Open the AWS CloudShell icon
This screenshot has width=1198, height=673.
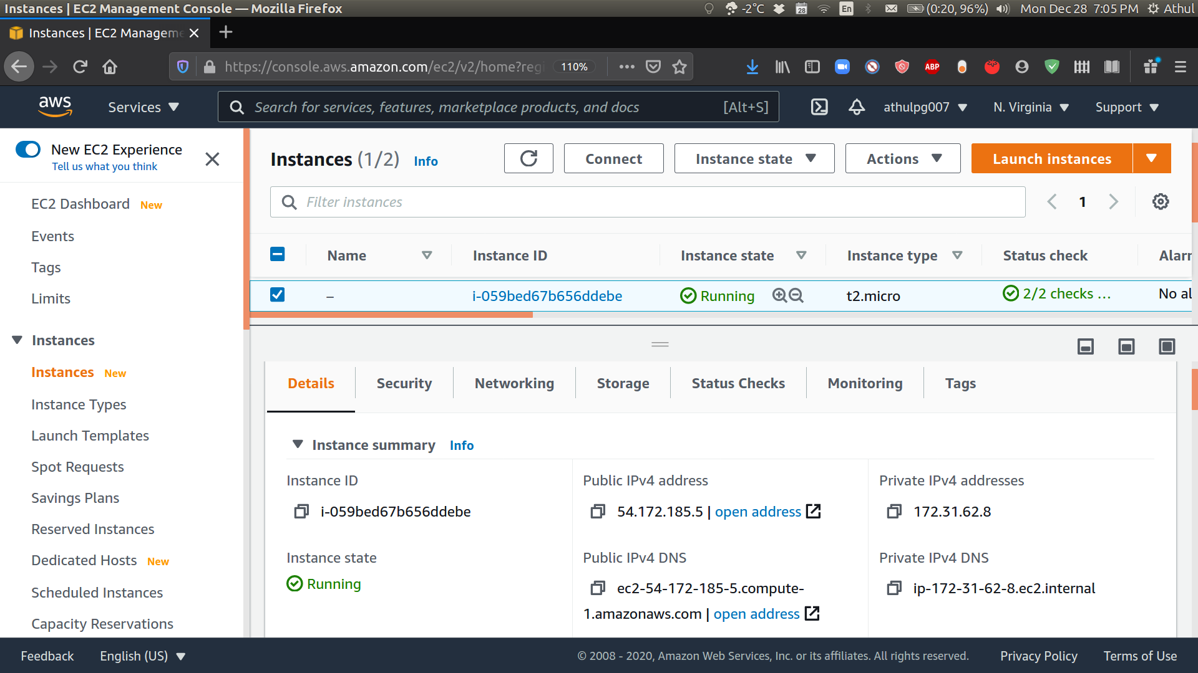point(819,107)
